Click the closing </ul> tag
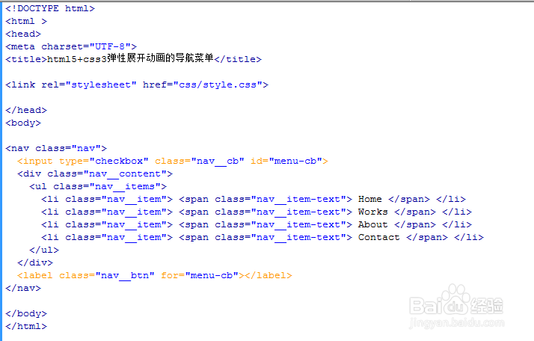 click(44, 250)
